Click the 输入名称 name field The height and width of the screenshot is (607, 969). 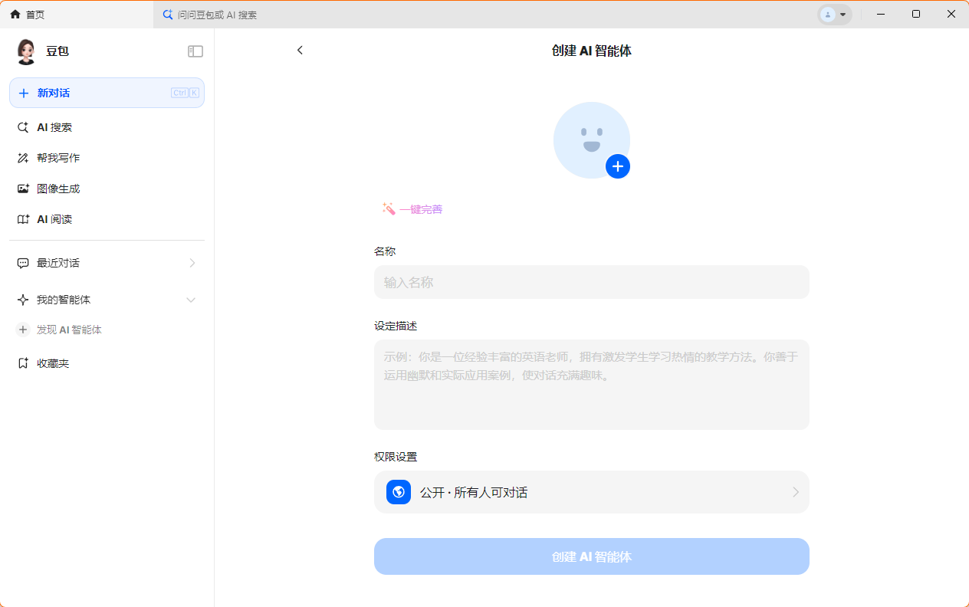click(x=591, y=282)
